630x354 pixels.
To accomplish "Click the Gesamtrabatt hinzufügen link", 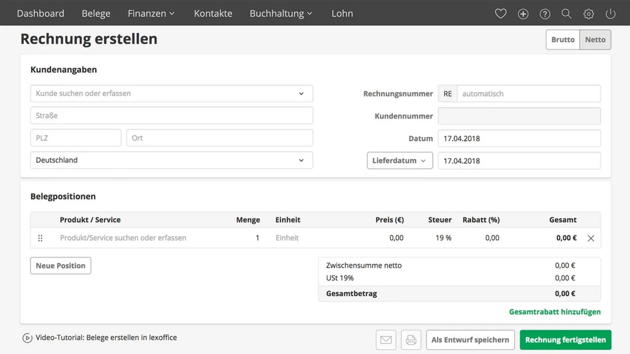I will 555,312.
